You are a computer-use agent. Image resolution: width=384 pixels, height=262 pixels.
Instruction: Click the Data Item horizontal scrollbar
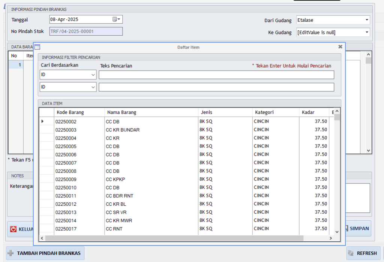click(x=174, y=238)
